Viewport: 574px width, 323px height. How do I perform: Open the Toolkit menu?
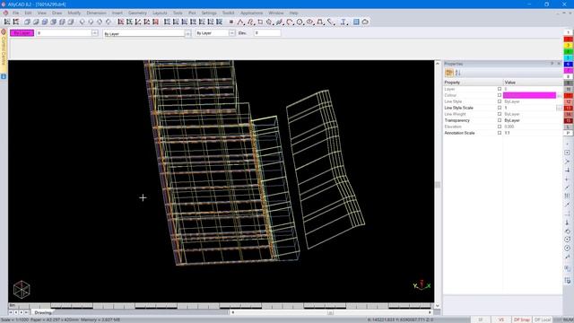point(229,13)
